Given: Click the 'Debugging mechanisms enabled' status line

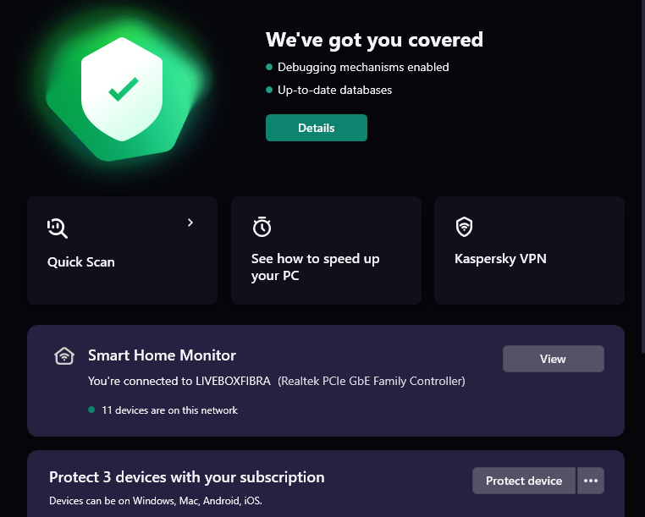Looking at the screenshot, I should point(363,67).
